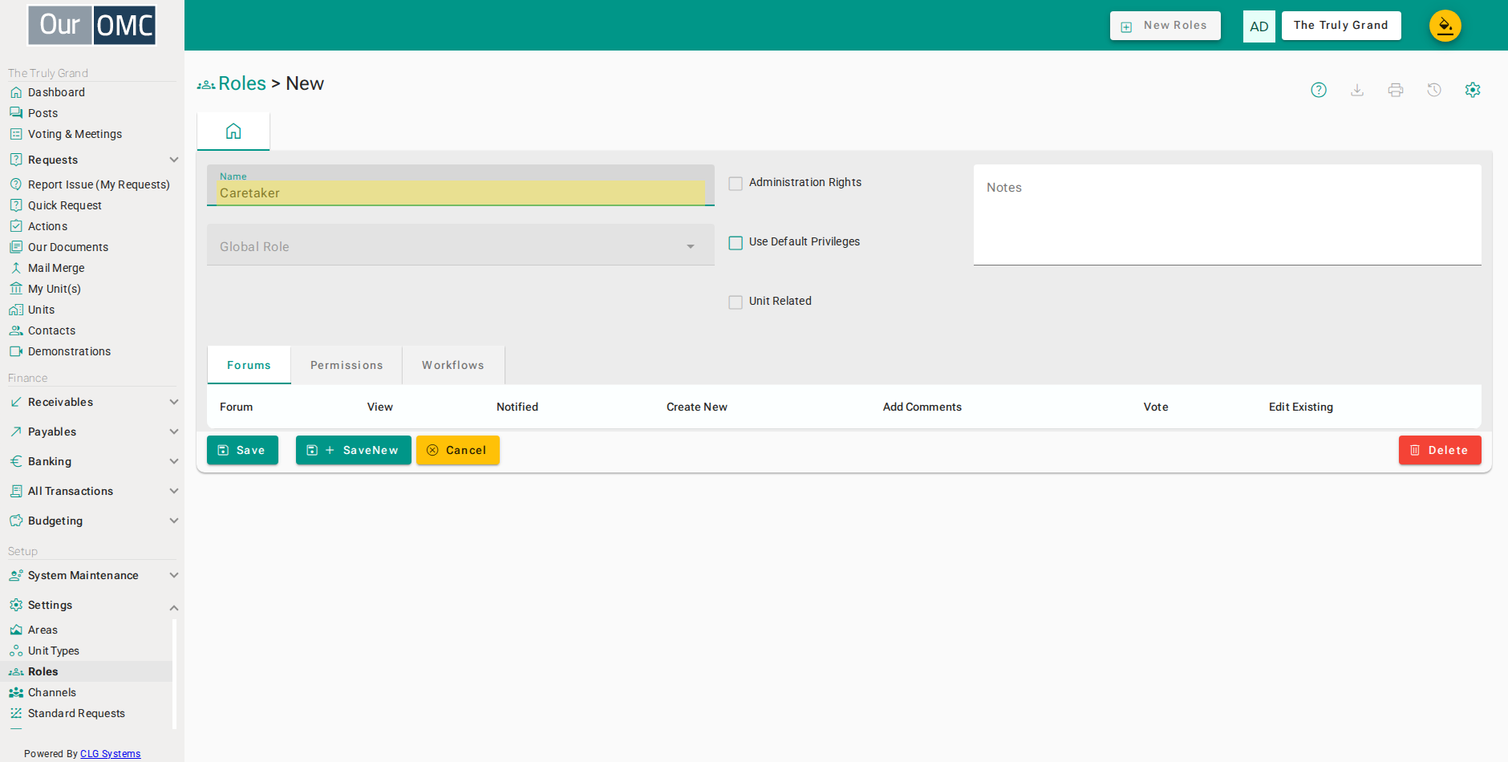Click the New Roles button
Image resolution: width=1508 pixels, height=762 pixels.
tap(1165, 26)
